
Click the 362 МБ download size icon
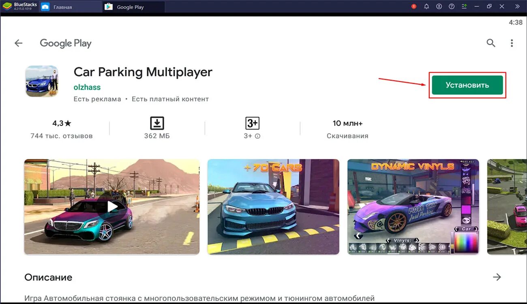pyautogui.click(x=157, y=123)
